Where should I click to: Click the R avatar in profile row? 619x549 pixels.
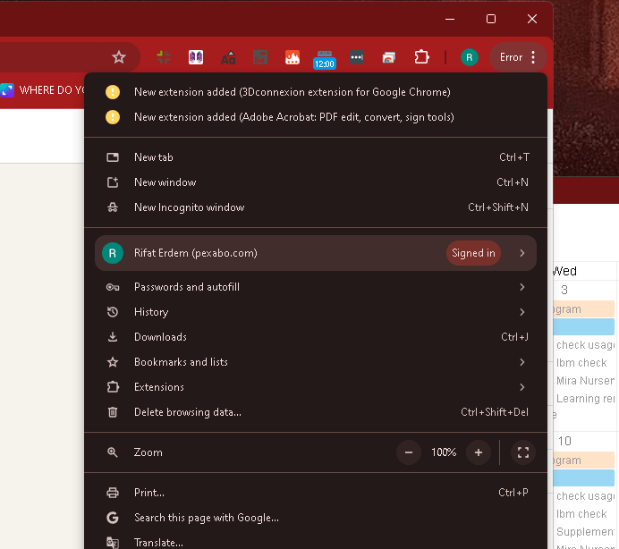[x=113, y=253]
